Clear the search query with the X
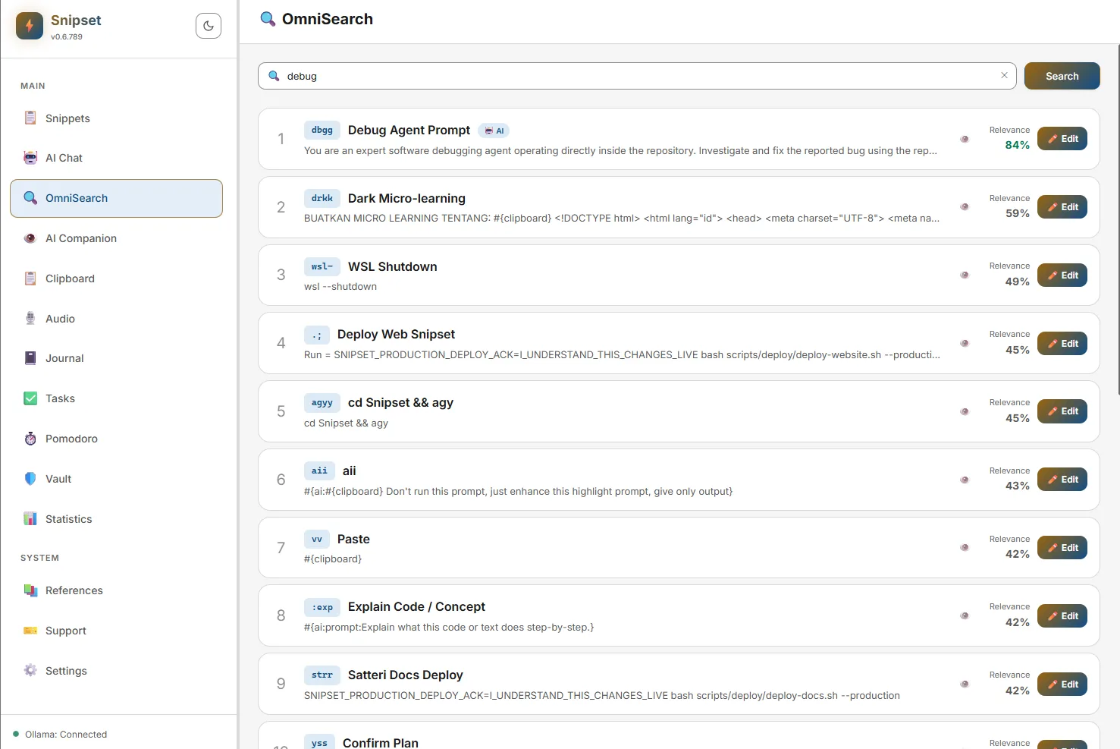The width and height of the screenshot is (1120, 749). 1004,75
